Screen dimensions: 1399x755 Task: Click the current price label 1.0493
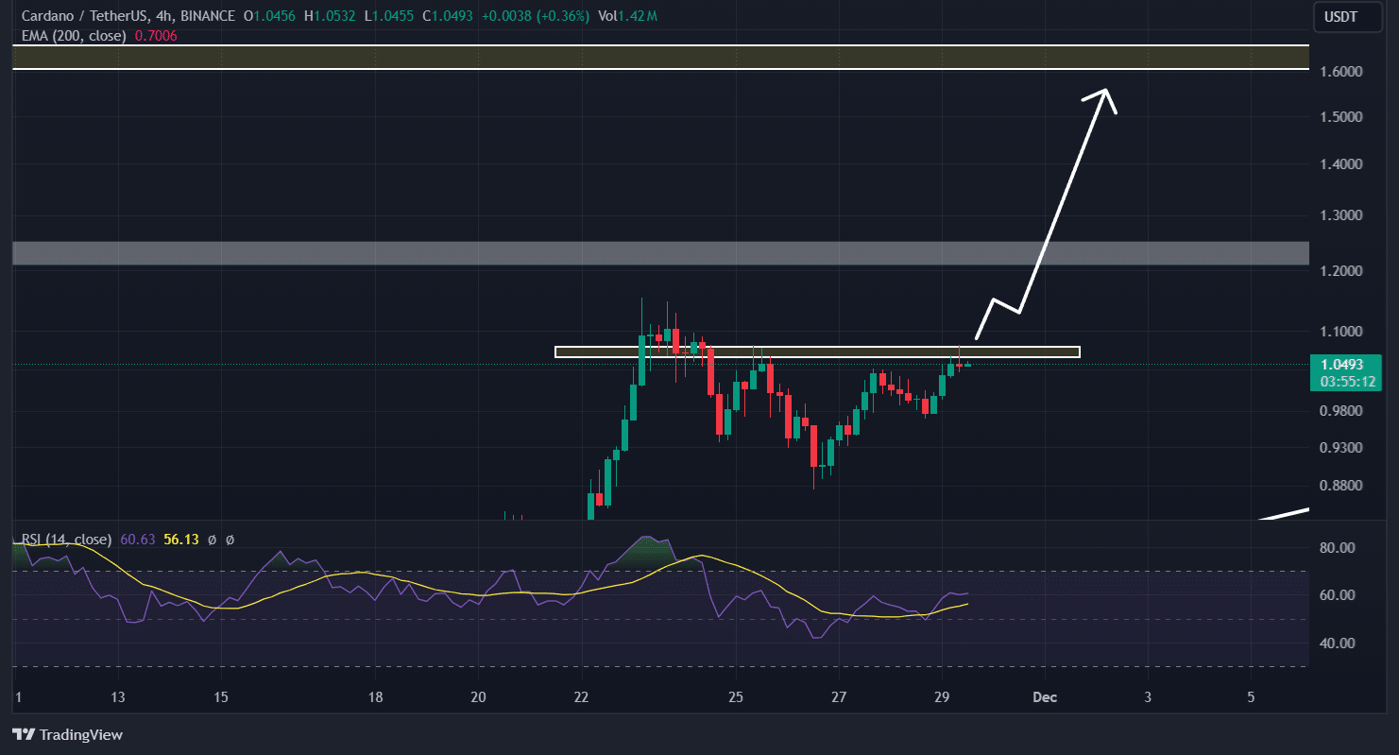tap(1341, 364)
